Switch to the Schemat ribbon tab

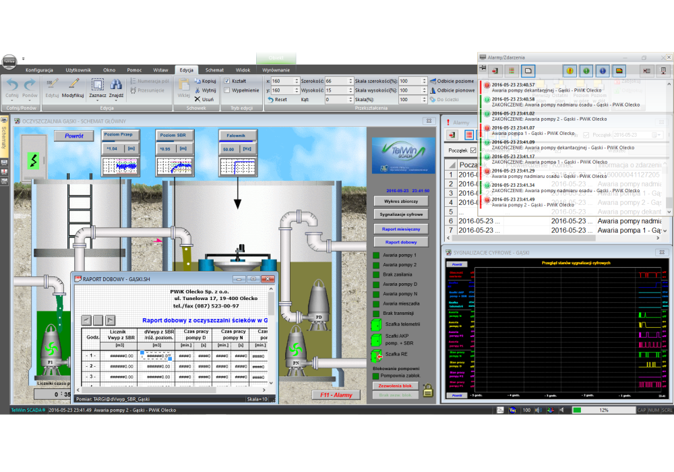(214, 68)
